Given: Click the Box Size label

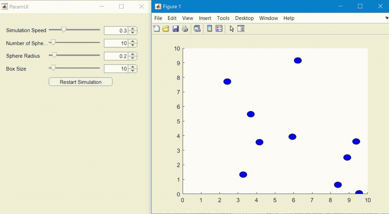Looking at the screenshot, I should (x=16, y=69).
